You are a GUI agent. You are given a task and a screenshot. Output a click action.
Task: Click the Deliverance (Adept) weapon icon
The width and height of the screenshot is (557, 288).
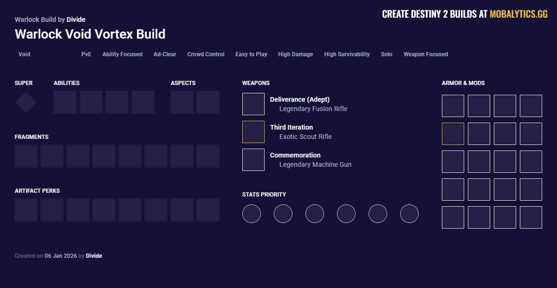(x=253, y=104)
